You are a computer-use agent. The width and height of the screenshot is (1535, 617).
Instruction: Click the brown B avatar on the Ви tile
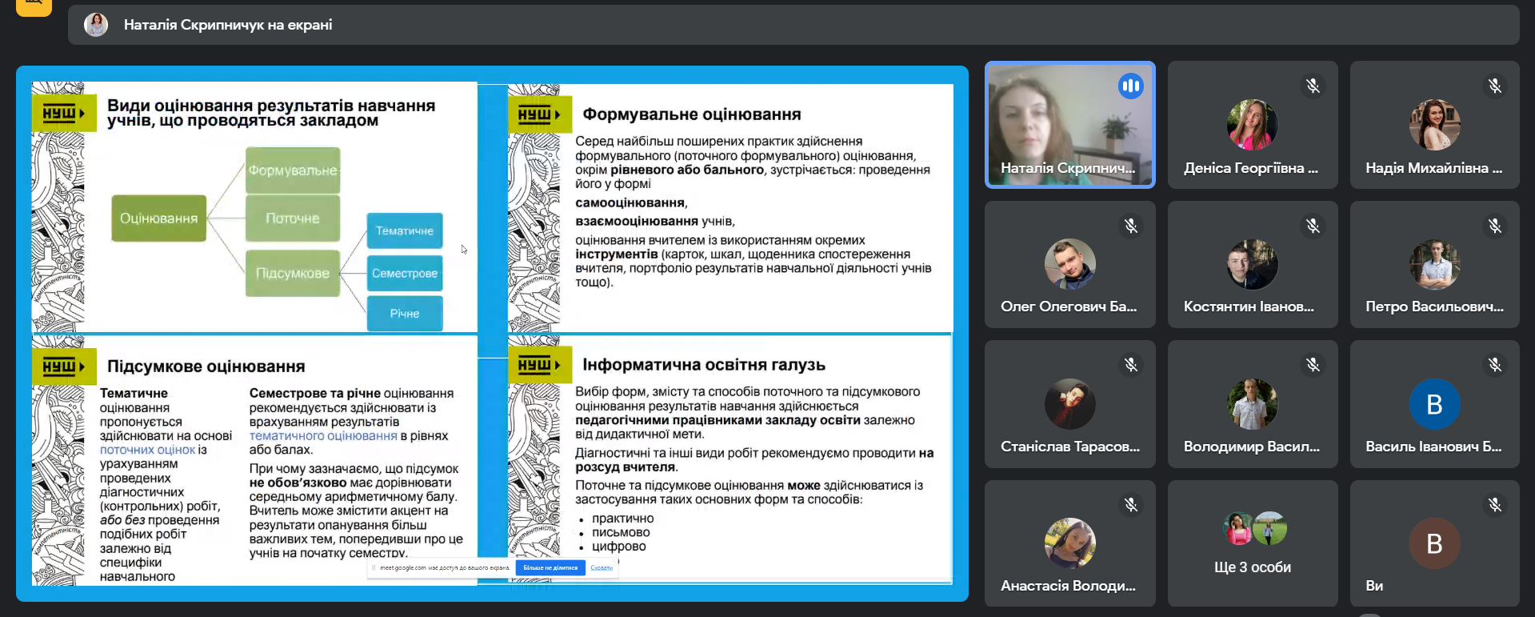pos(1435,543)
